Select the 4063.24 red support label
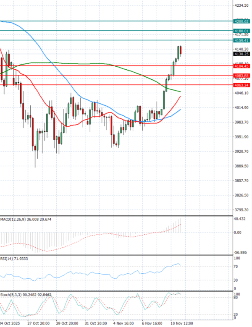This screenshot has height=327, width=252. pos(242,85)
